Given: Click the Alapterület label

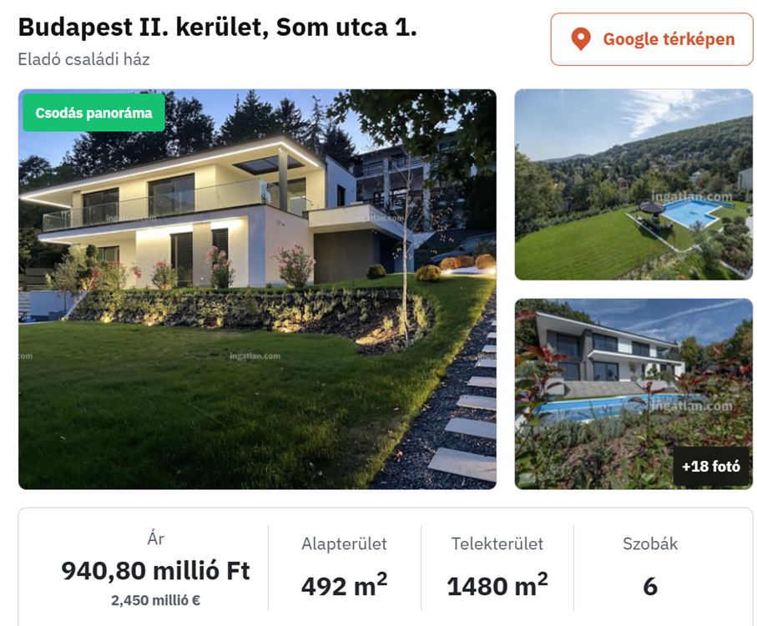Looking at the screenshot, I should point(344,544).
